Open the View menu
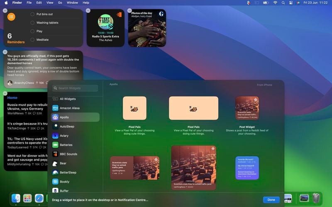Image resolution: width=332 pixels, height=207 pixels. [50, 3]
